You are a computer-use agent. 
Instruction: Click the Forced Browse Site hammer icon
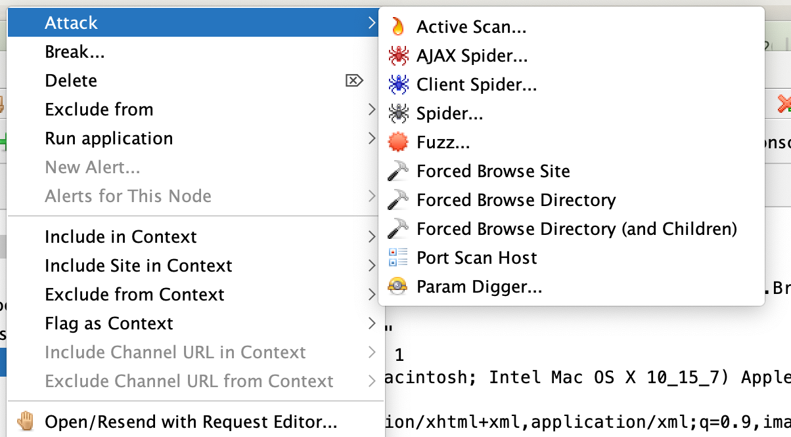pos(398,171)
